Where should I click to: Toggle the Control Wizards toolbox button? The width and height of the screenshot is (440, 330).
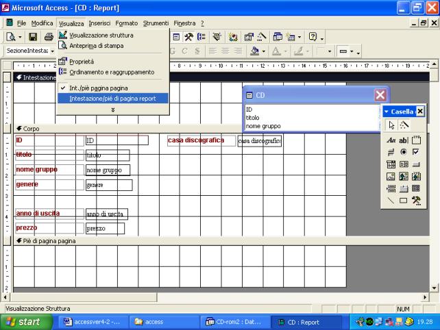coord(404,125)
